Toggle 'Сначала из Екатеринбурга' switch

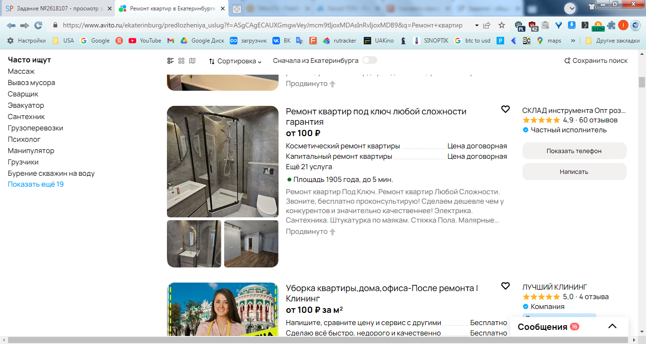[370, 60]
